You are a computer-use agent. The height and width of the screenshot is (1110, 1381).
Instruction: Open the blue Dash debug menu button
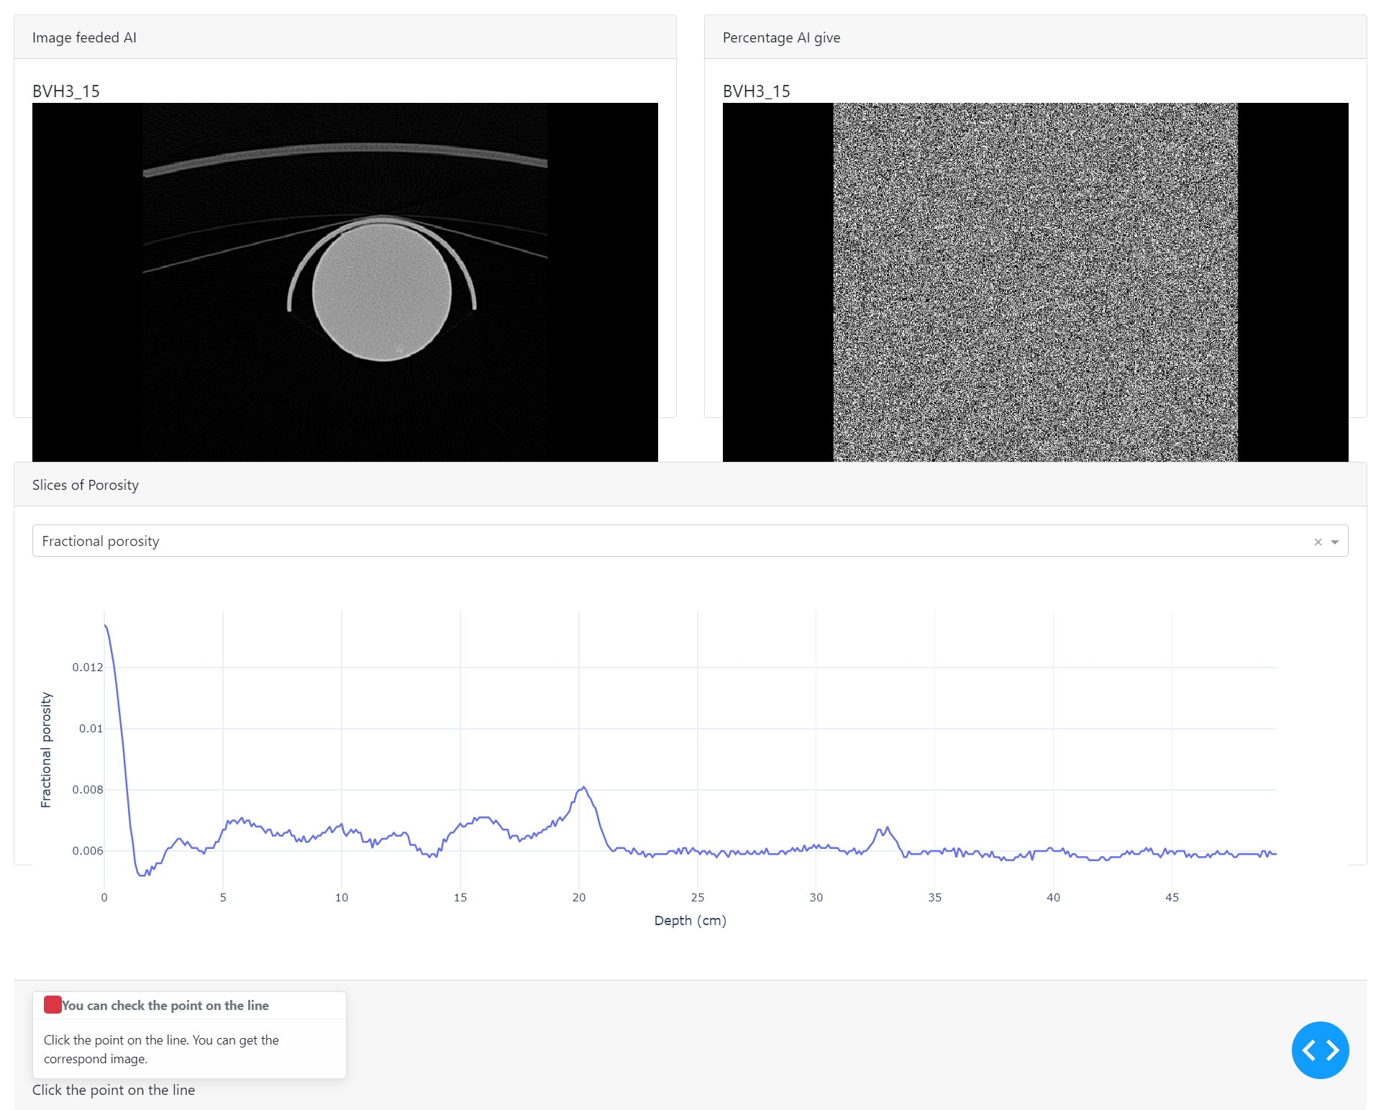tap(1319, 1050)
